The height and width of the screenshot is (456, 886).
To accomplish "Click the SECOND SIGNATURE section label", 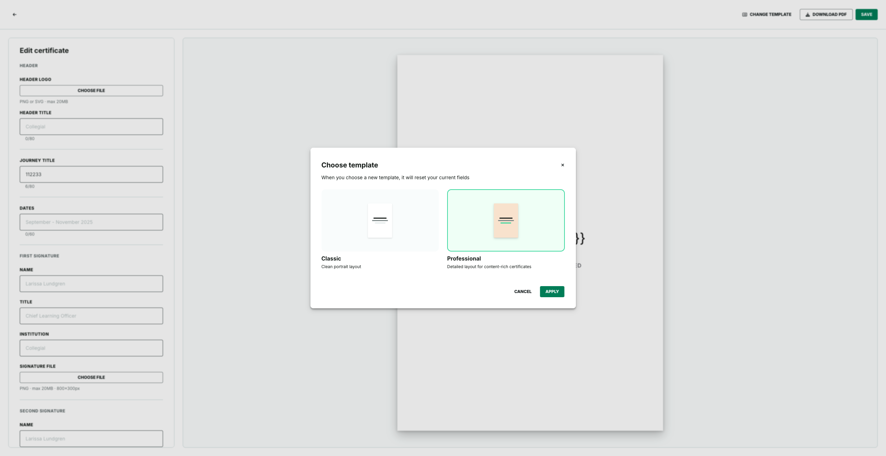I will pyautogui.click(x=42, y=411).
